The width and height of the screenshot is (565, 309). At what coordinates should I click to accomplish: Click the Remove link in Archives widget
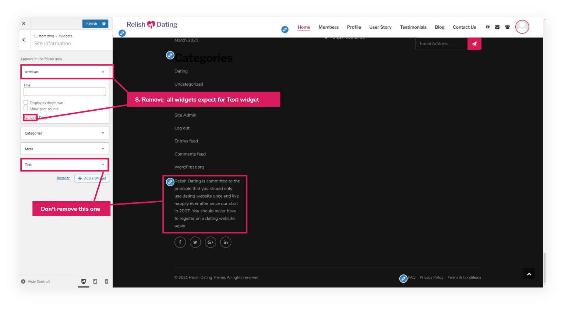pos(30,118)
